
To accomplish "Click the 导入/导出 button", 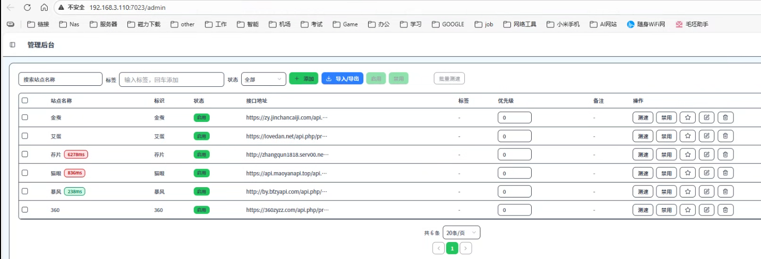I will pos(342,79).
